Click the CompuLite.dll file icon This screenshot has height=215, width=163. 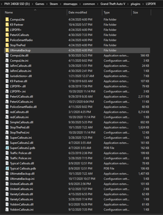pos(7,56)
